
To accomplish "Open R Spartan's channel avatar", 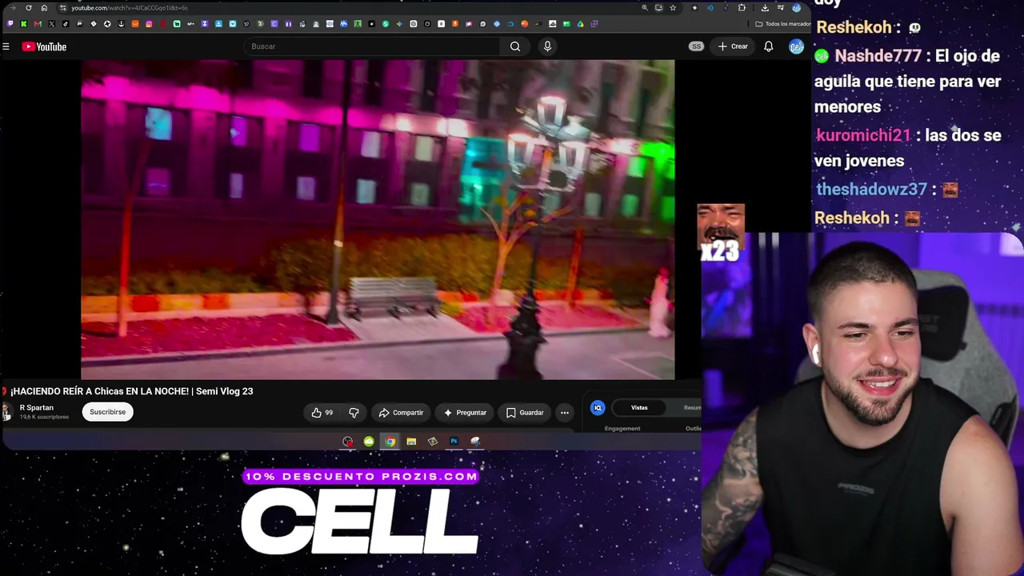I will coord(7,412).
